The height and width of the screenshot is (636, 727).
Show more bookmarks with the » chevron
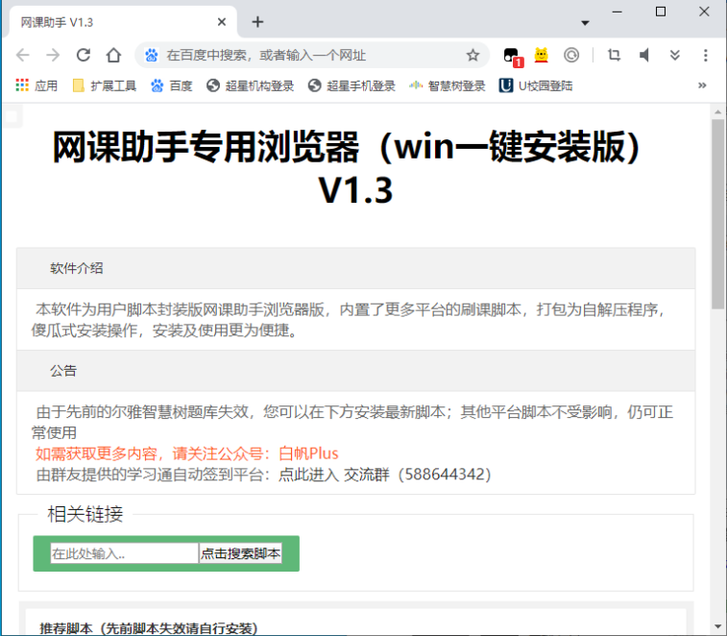point(702,86)
